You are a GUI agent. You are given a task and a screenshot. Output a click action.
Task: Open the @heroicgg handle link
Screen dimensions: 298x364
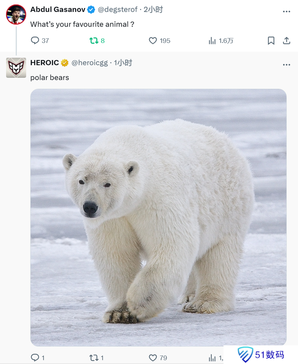[x=89, y=63]
